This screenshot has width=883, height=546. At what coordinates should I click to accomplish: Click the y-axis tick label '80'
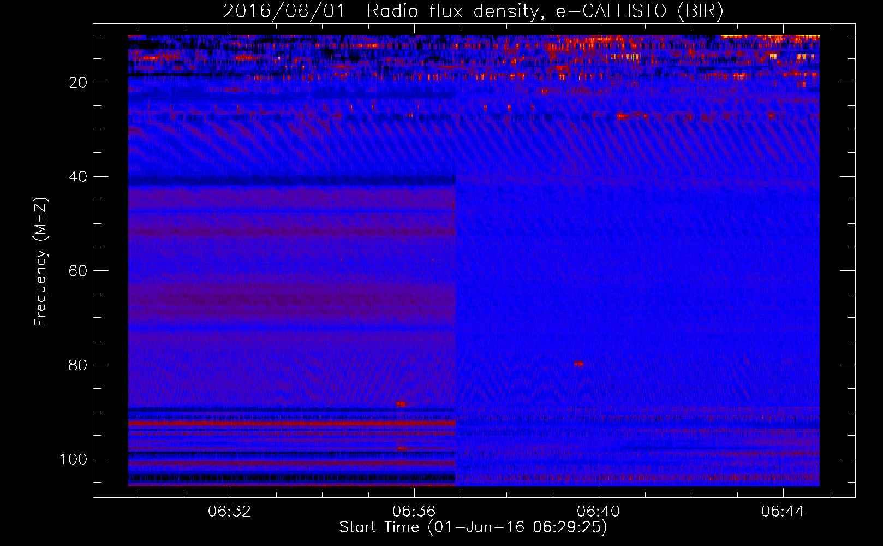click(x=79, y=365)
